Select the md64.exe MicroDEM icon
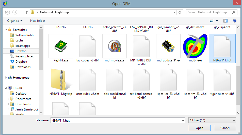242x135 pixels. coord(195,46)
